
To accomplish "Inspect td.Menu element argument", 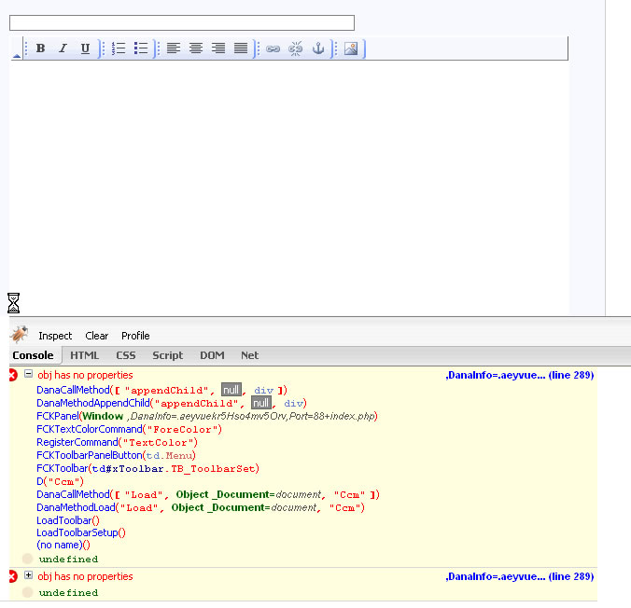I will [169, 456].
